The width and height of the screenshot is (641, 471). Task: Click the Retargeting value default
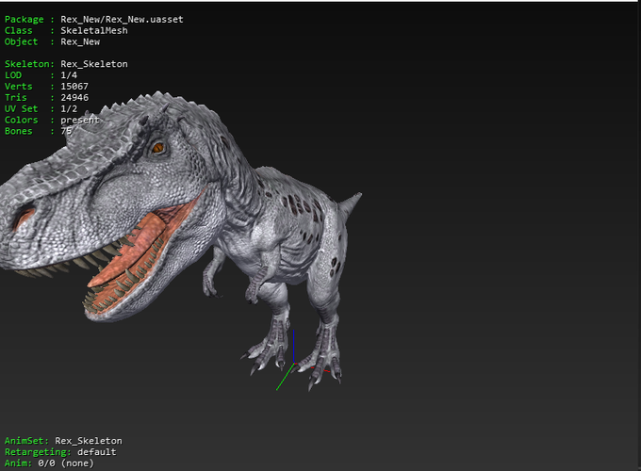pos(97,452)
